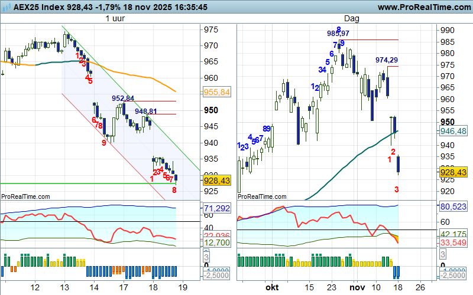Click date label 14 on hourly time axis
The width and height of the screenshot is (473, 295).
[x=94, y=287]
